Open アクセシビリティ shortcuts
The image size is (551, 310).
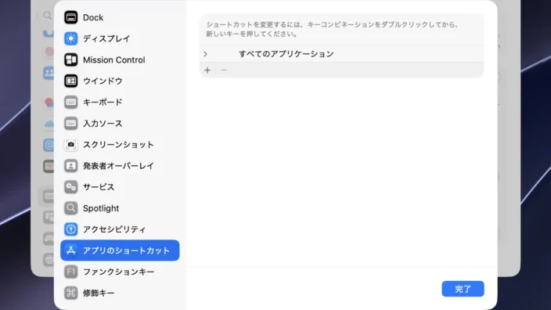[x=120, y=229]
